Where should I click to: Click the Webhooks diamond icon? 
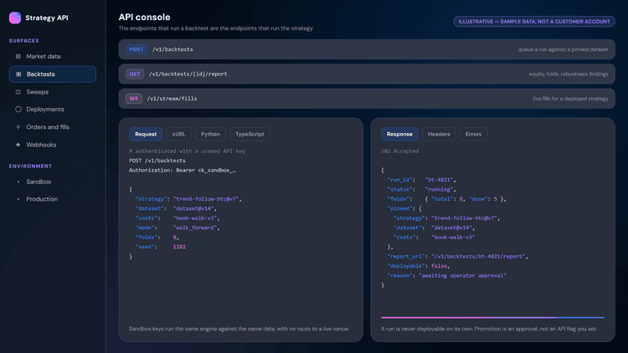pos(18,145)
